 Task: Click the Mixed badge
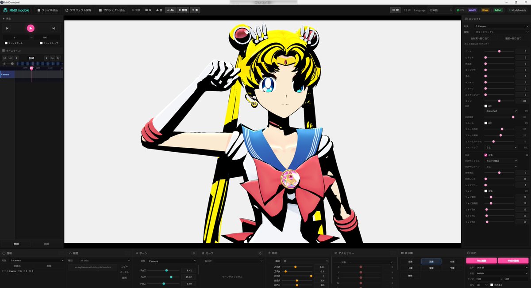pos(485,10)
